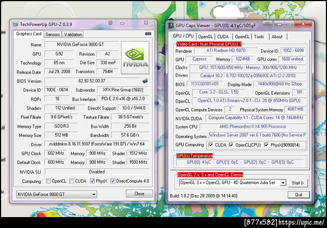Click the Close button in GPU-Z
327x228 pixels.
click(x=140, y=194)
